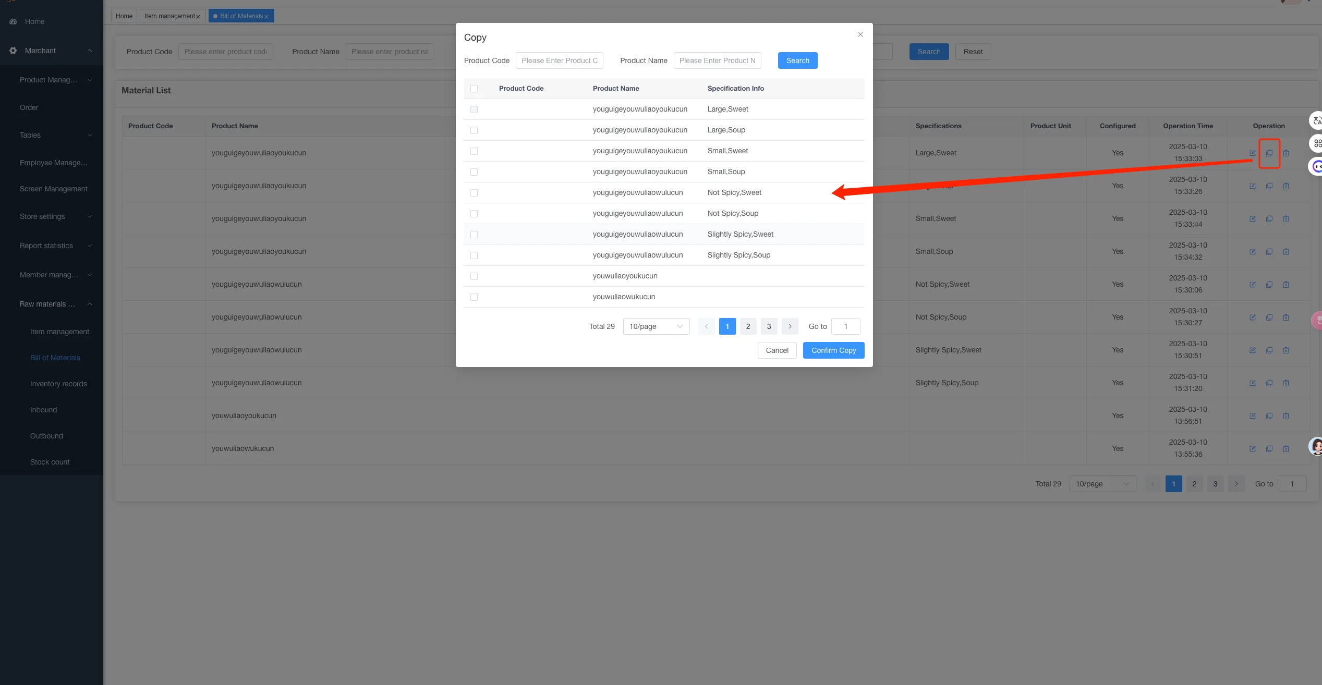Copy the row timestamped 15:33:26
The height and width of the screenshot is (685, 1322).
[1269, 186]
